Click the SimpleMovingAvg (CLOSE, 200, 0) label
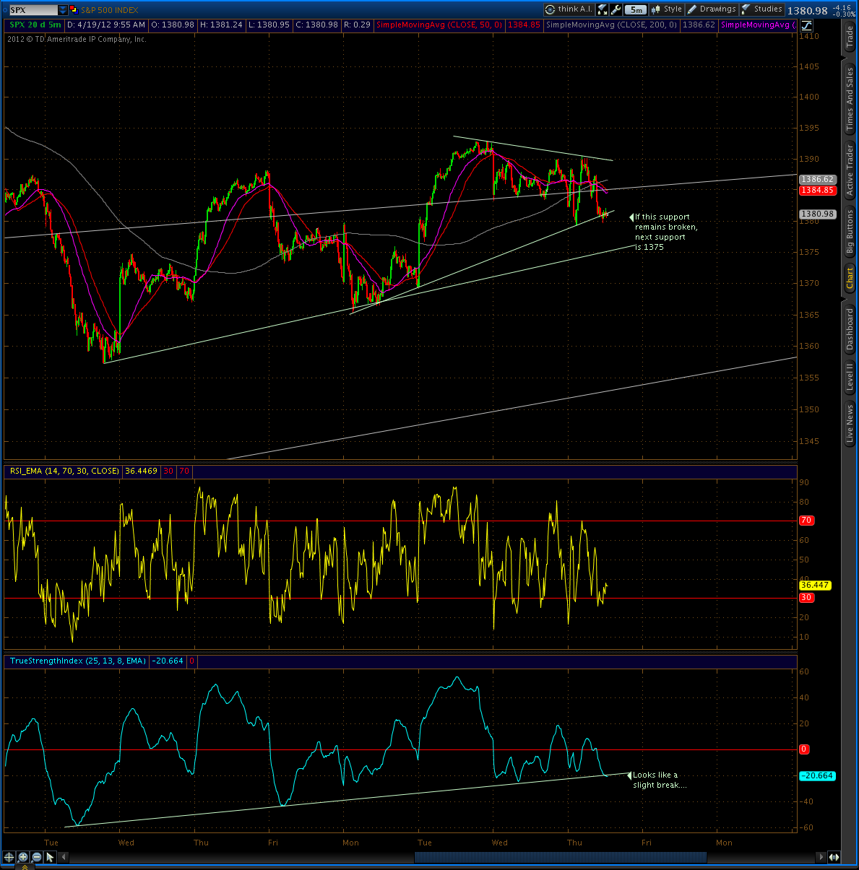Viewport: 859px width, 870px height. [x=612, y=25]
